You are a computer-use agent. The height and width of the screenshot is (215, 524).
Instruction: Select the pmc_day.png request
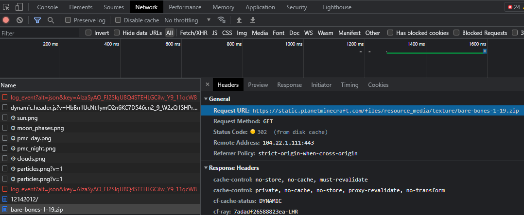100,138
